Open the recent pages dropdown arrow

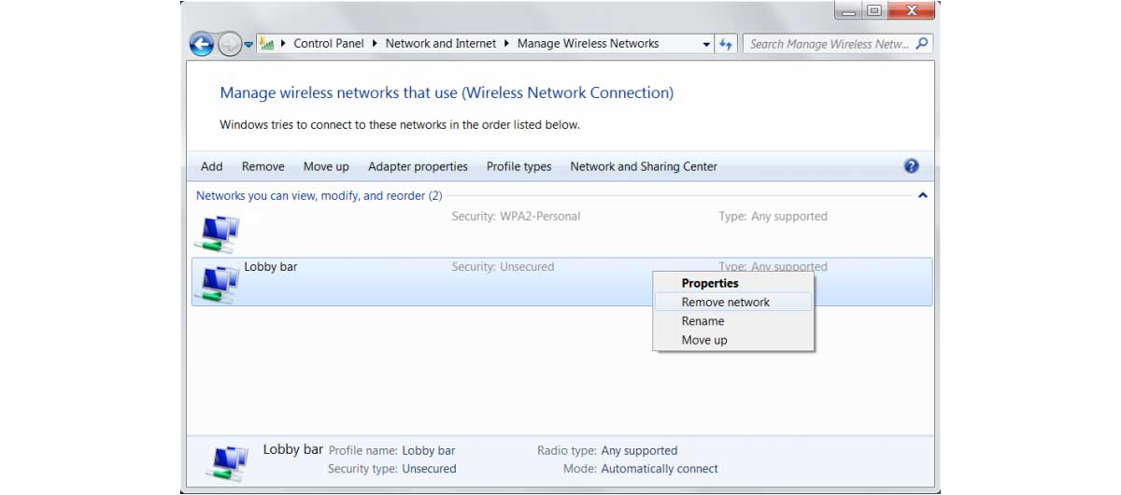(x=248, y=44)
